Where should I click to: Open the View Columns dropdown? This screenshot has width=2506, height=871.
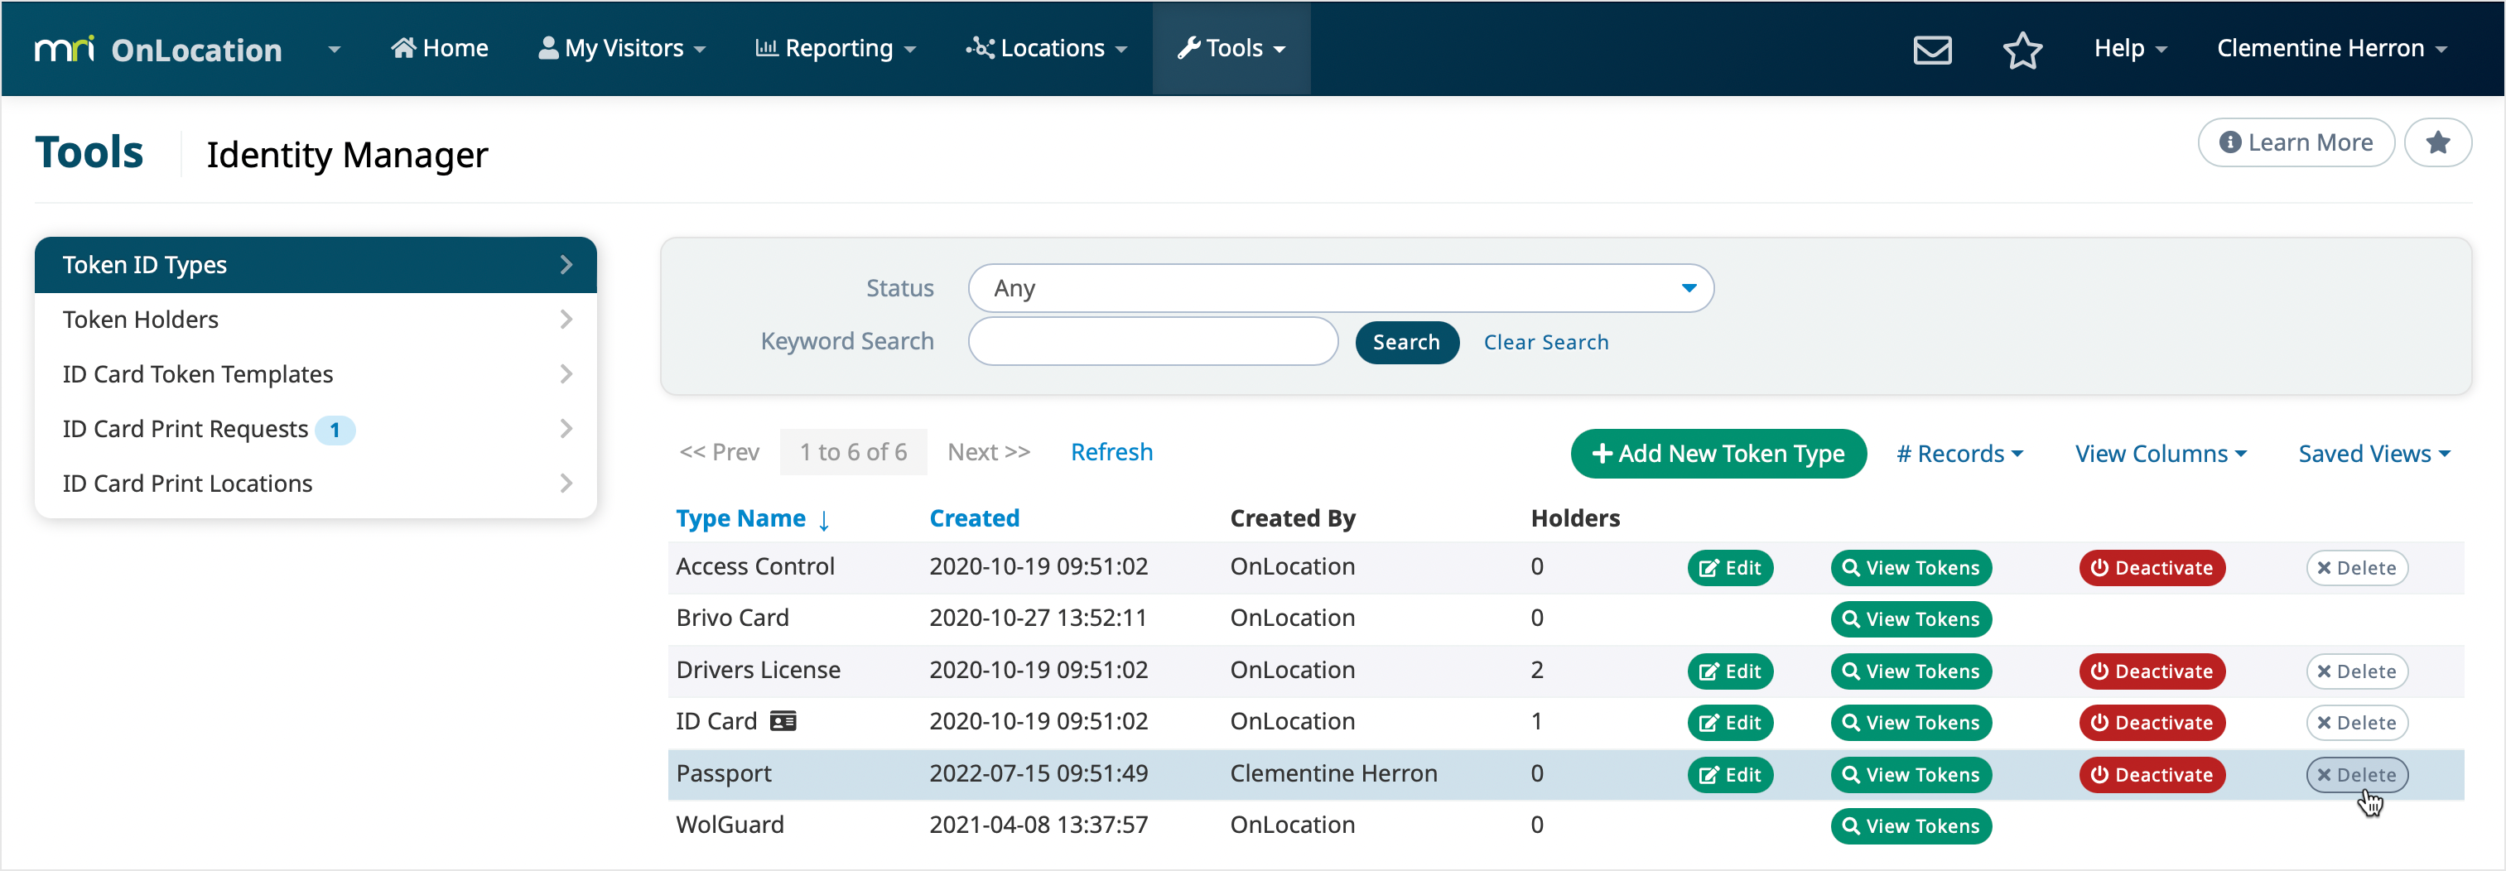pos(2160,454)
